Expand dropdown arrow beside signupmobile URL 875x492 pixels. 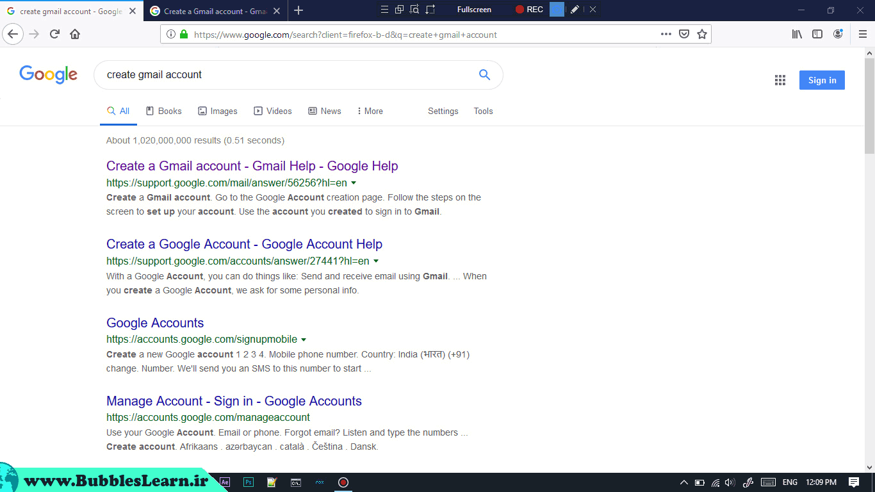pyautogui.click(x=304, y=340)
